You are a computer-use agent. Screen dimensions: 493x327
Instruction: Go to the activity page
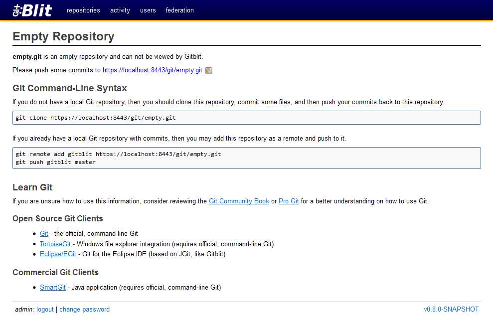[120, 10]
